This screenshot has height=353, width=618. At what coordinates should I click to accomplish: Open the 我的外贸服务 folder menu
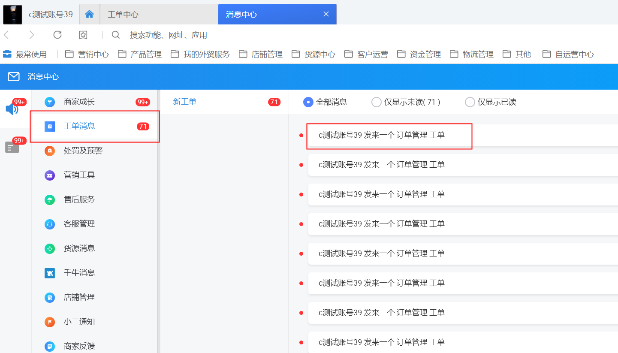point(200,54)
